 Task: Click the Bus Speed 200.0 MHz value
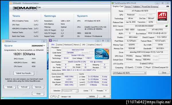[x=69, y=82]
